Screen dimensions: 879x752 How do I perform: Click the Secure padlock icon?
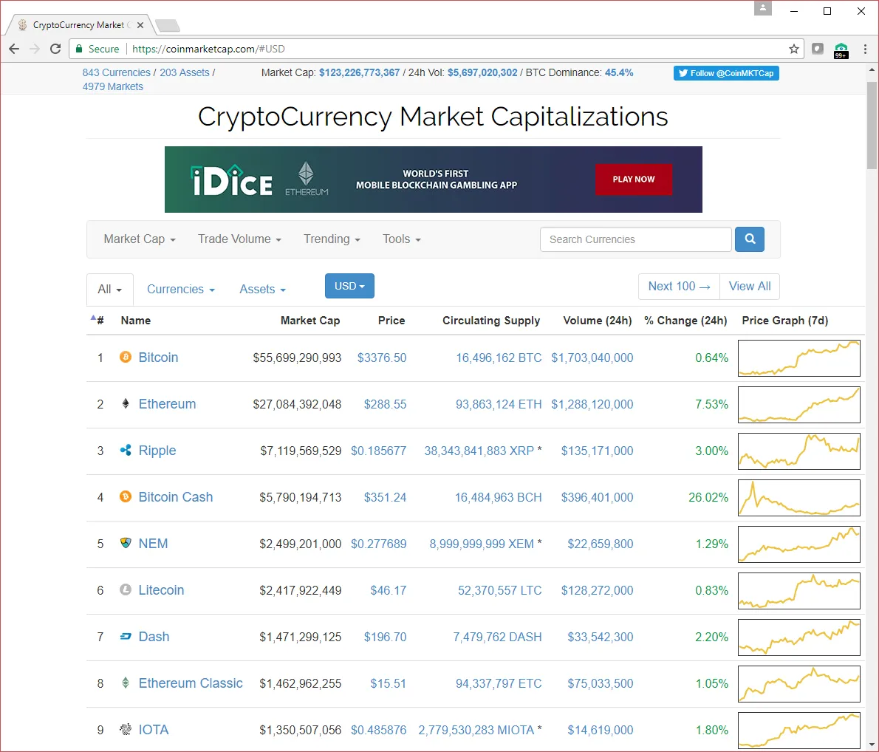click(x=79, y=49)
